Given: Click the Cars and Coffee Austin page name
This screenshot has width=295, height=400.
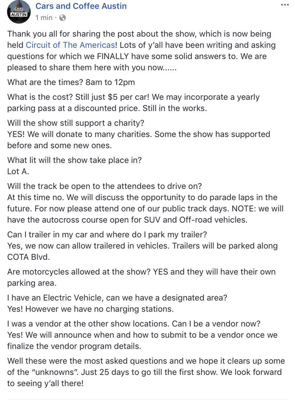Looking at the screenshot, I should [x=81, y=6].
